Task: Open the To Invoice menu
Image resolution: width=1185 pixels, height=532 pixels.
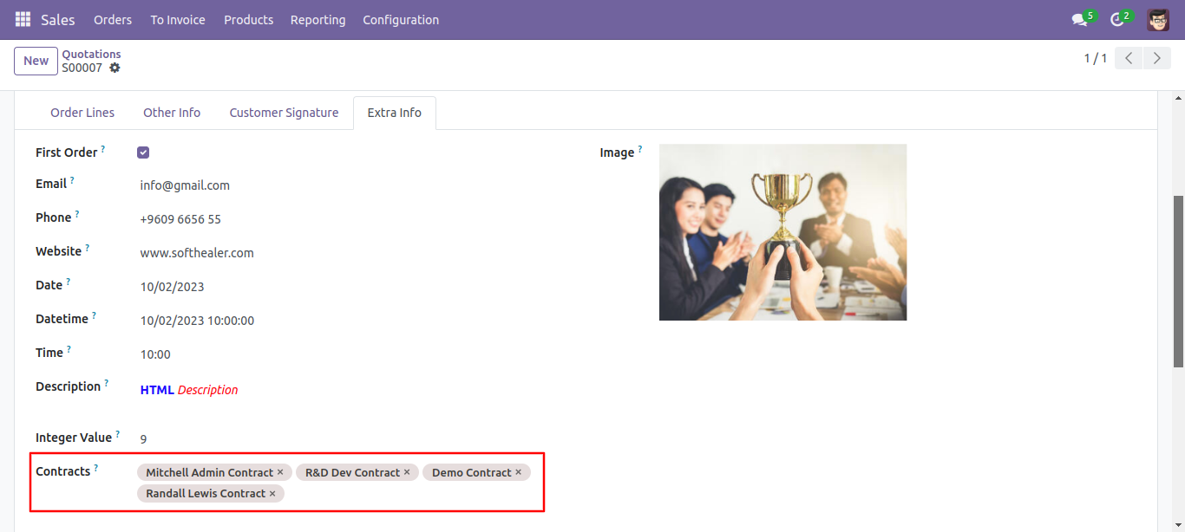Action: coord(178,20)
